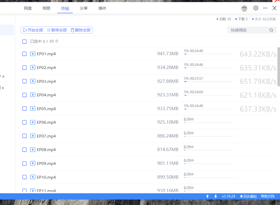Click the download arrow in status bar
This screenshot has height=205, width=280.
coord(216,196)
